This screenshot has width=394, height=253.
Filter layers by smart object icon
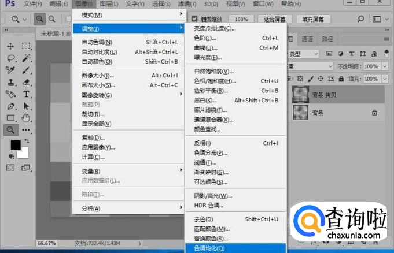(x=374, y=54)
